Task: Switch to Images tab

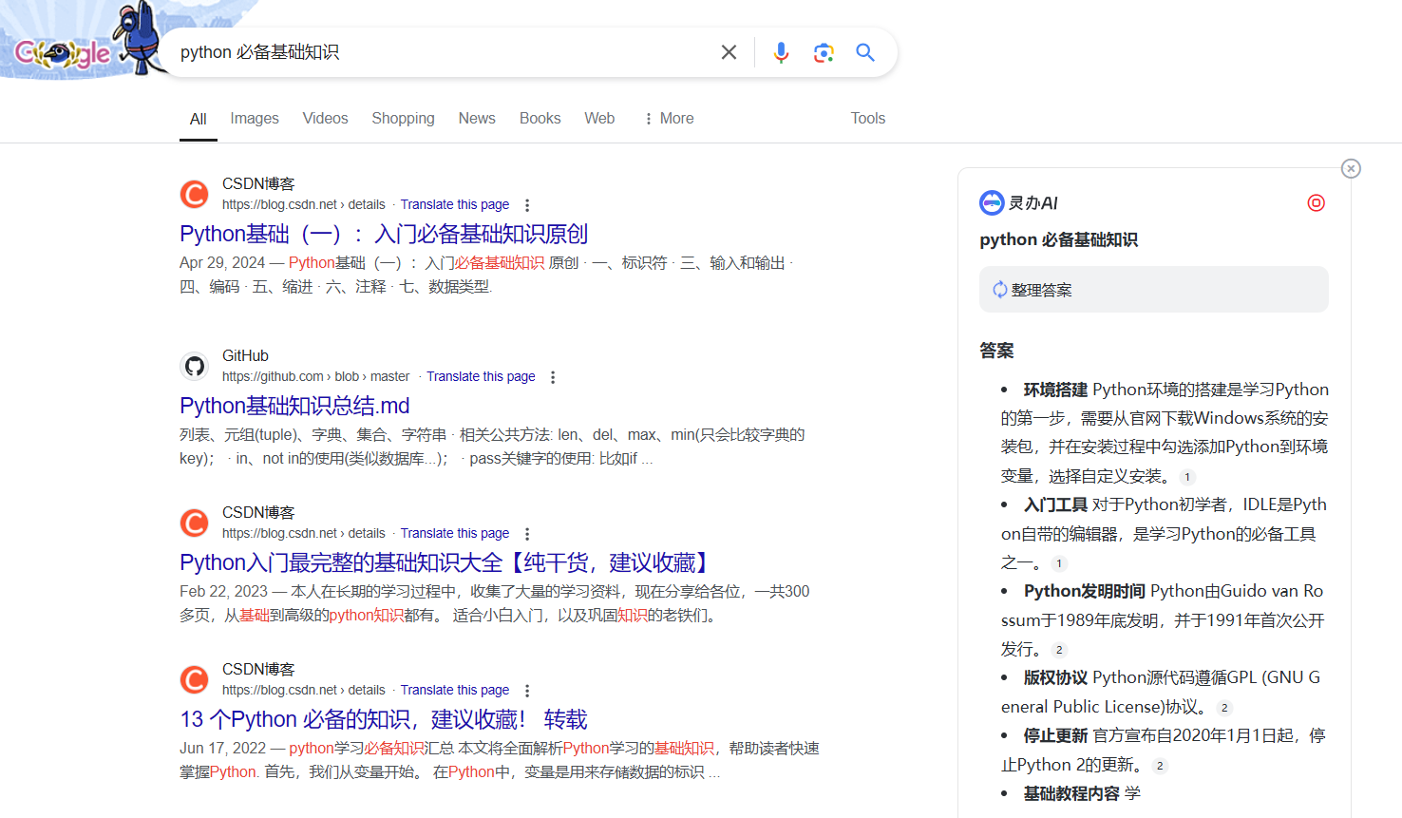Action: click(x=255, y=119)
